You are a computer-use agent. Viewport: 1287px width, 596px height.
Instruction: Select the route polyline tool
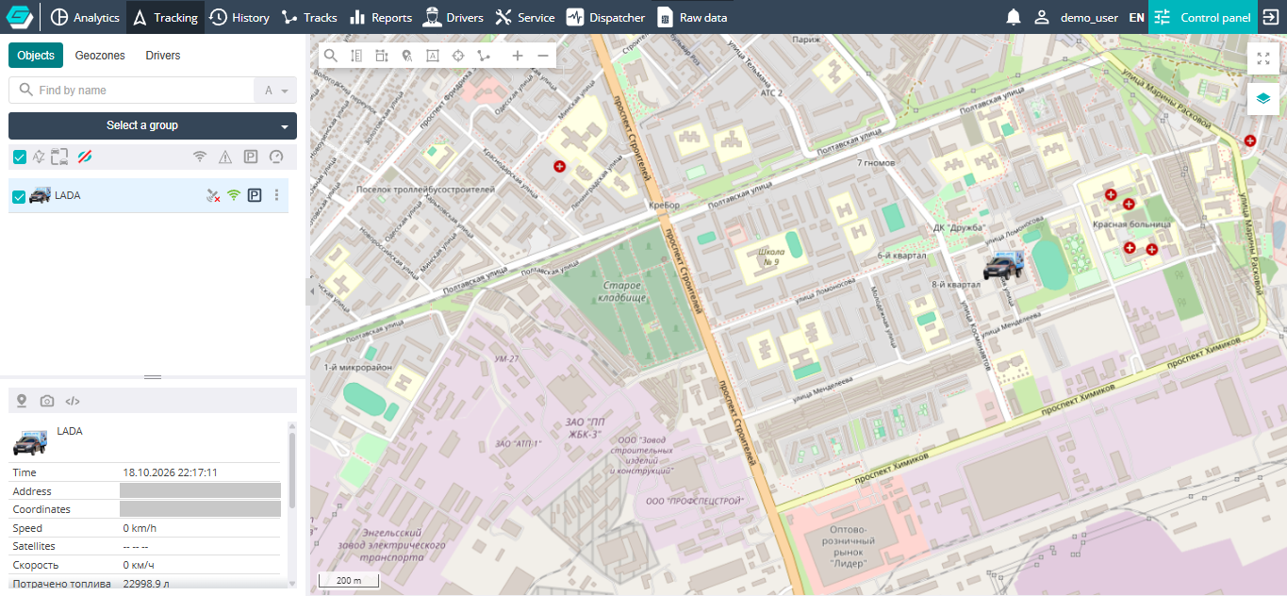tap(484, 56)
